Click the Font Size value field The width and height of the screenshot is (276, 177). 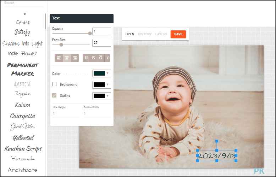(101, 43)
